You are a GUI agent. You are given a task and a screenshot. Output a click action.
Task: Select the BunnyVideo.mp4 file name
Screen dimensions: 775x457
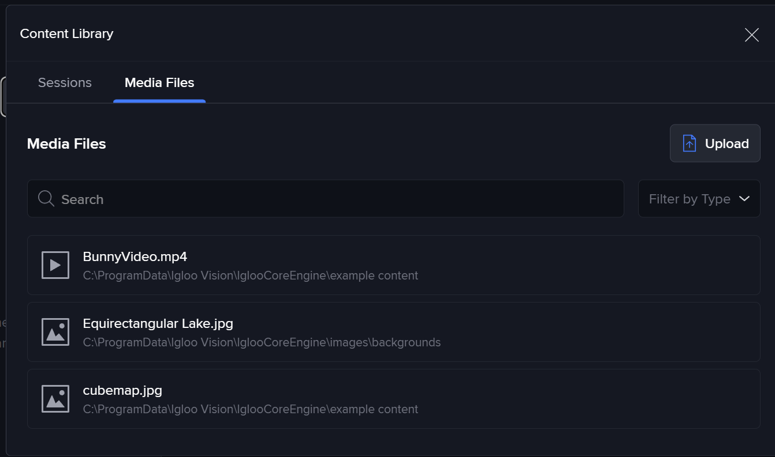pyautogui.click(x=135, y=256)
